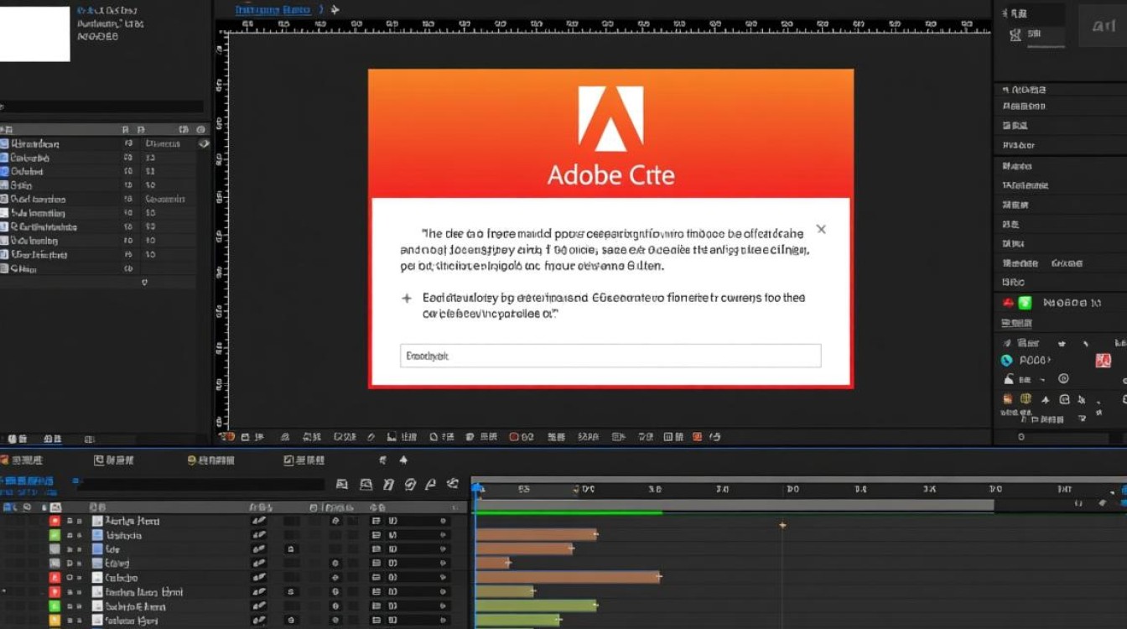Image resolution: width=1127 pixels, height=629 pixels.
Task: Click the blue circle icon in the right panel
Action: 1007,361
